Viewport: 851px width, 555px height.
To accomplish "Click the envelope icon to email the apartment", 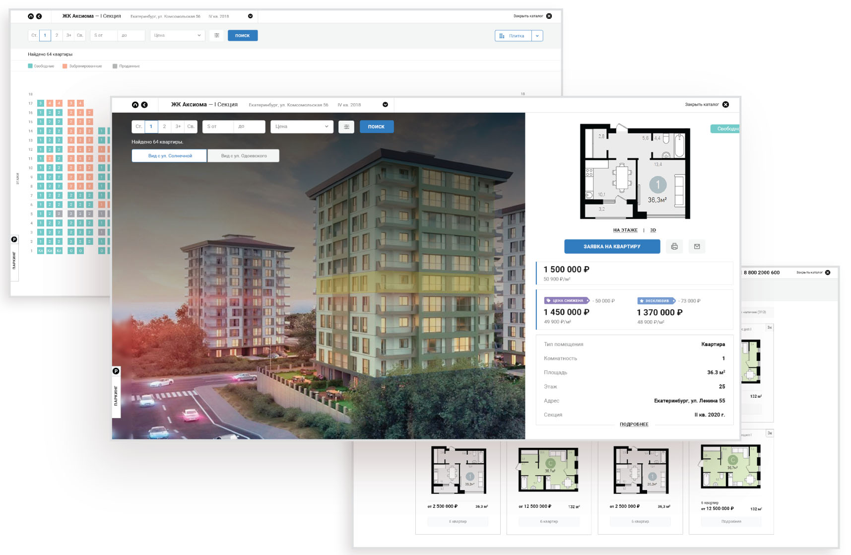I will click(x=697, y=246).
